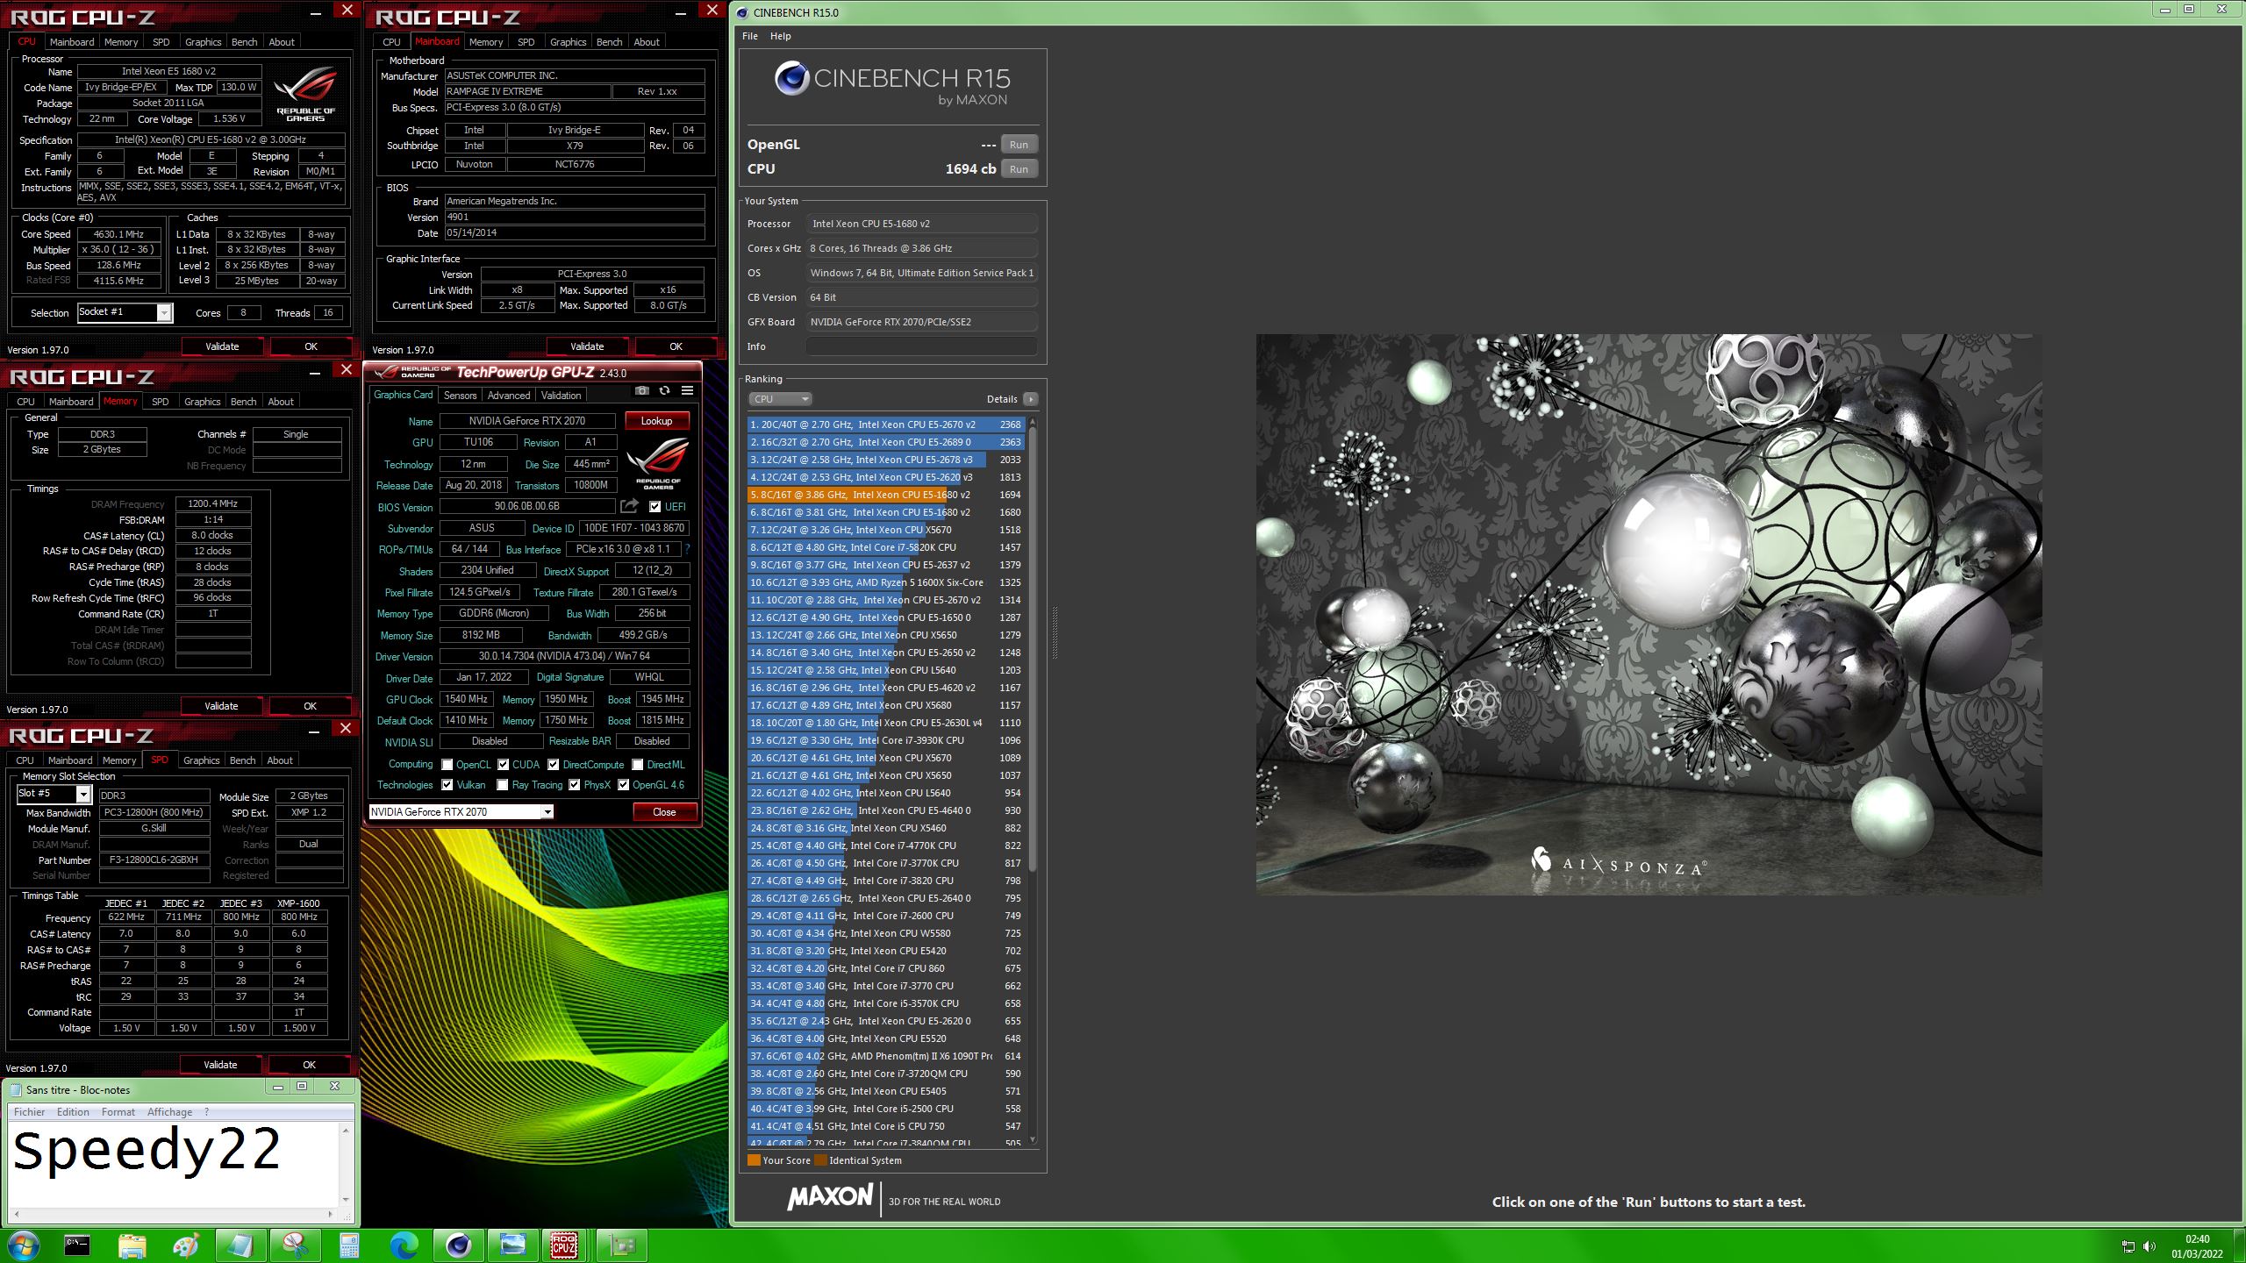The height and width of the screenshot is (1263, 2246).
Task: Click the Cinebench rendered spheres image
Action: (x=1649, y=614)
